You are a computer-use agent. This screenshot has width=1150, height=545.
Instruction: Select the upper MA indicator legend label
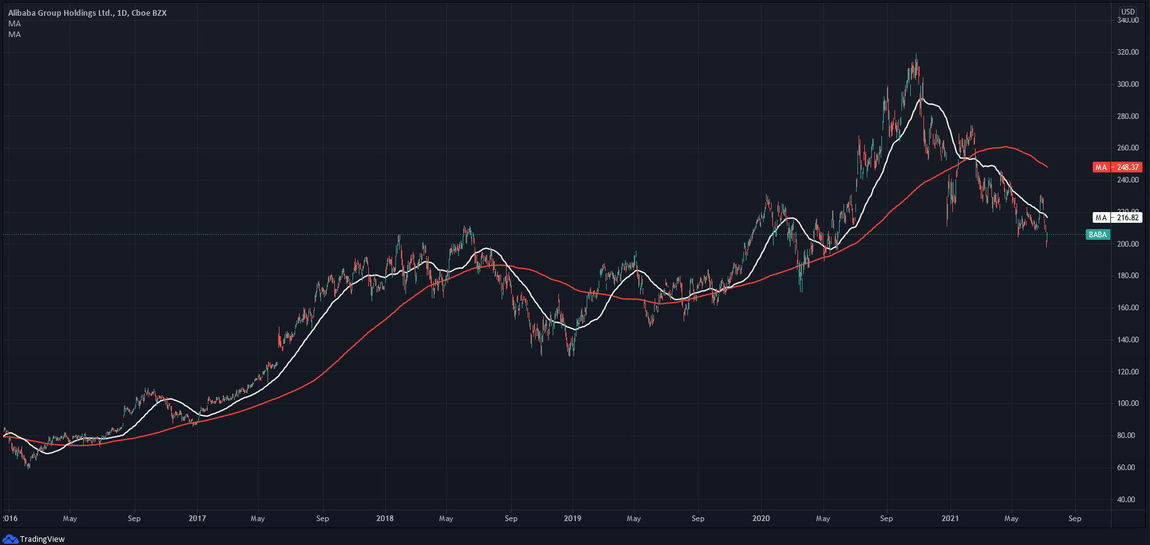point(14,24)
